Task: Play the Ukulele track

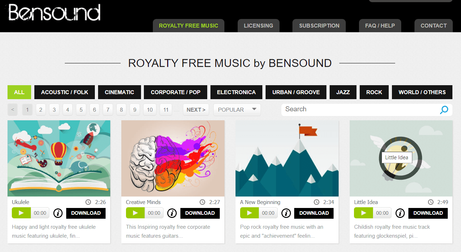Action: coord(21,213)
